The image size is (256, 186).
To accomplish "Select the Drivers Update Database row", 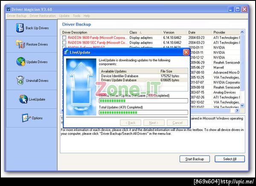I will pos(143,80).
